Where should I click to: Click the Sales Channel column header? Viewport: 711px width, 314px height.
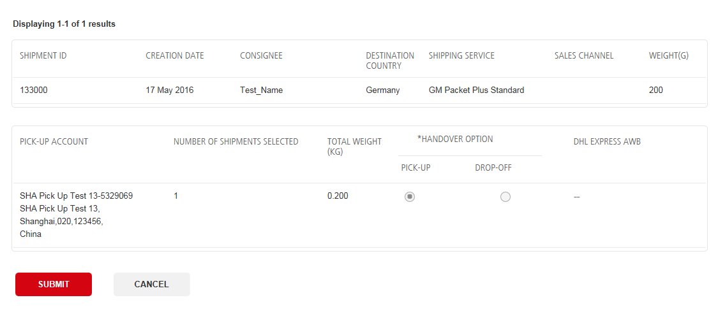tap(584, 56)
